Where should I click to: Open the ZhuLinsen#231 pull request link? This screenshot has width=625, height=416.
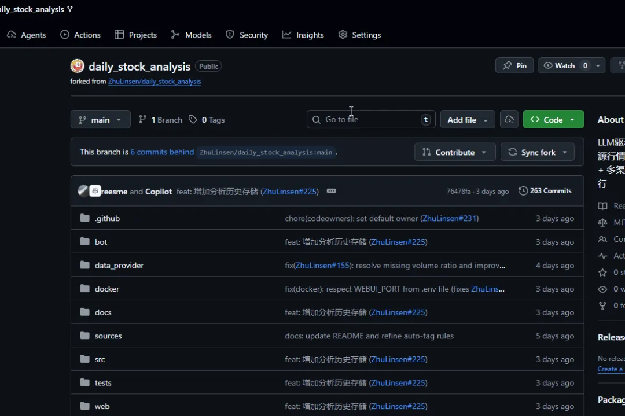(x=449, y=218)
